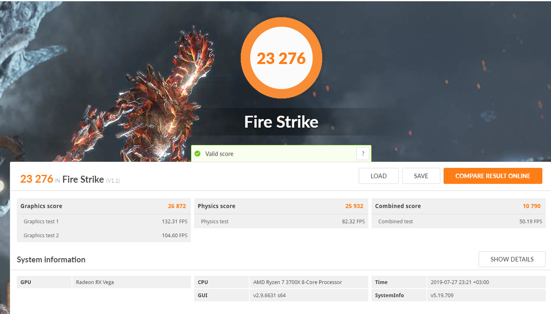Select the Combined test row
551x314 pixels.
(458, 221)
